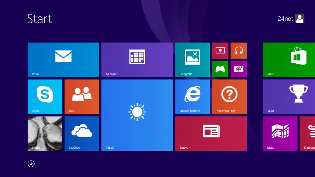The image size is (315, 177).
Task: Open the K přečtení reading list tile
Action: 307,134
